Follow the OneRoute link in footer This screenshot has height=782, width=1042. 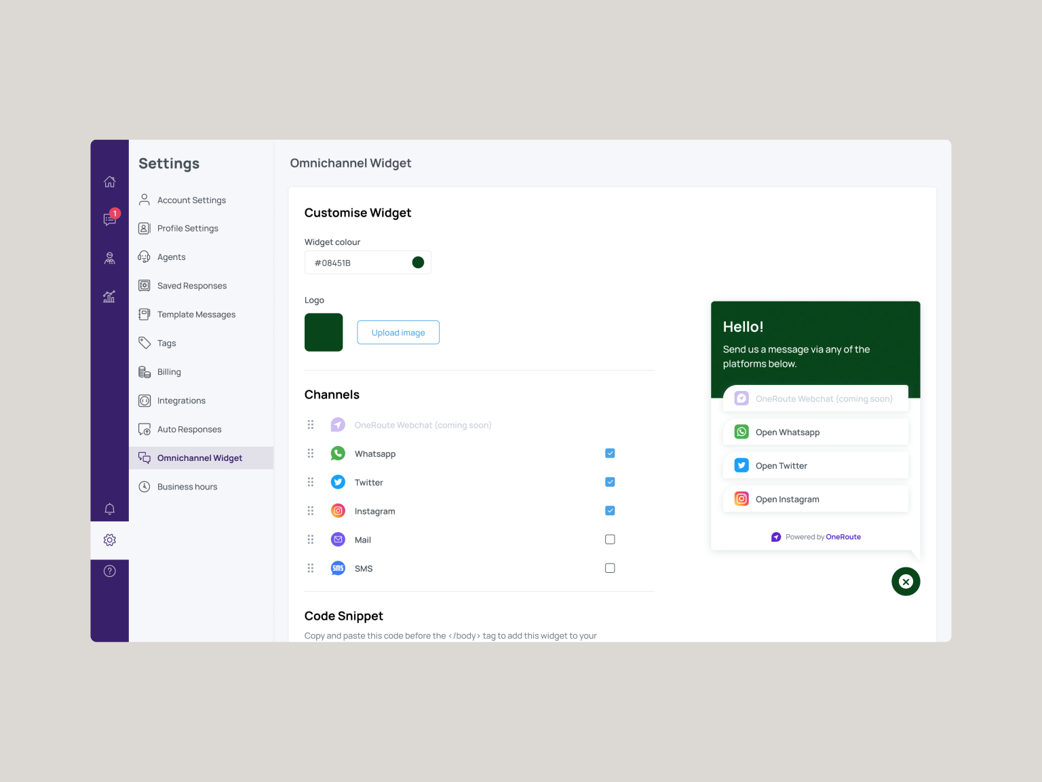(x=843, y=537)
